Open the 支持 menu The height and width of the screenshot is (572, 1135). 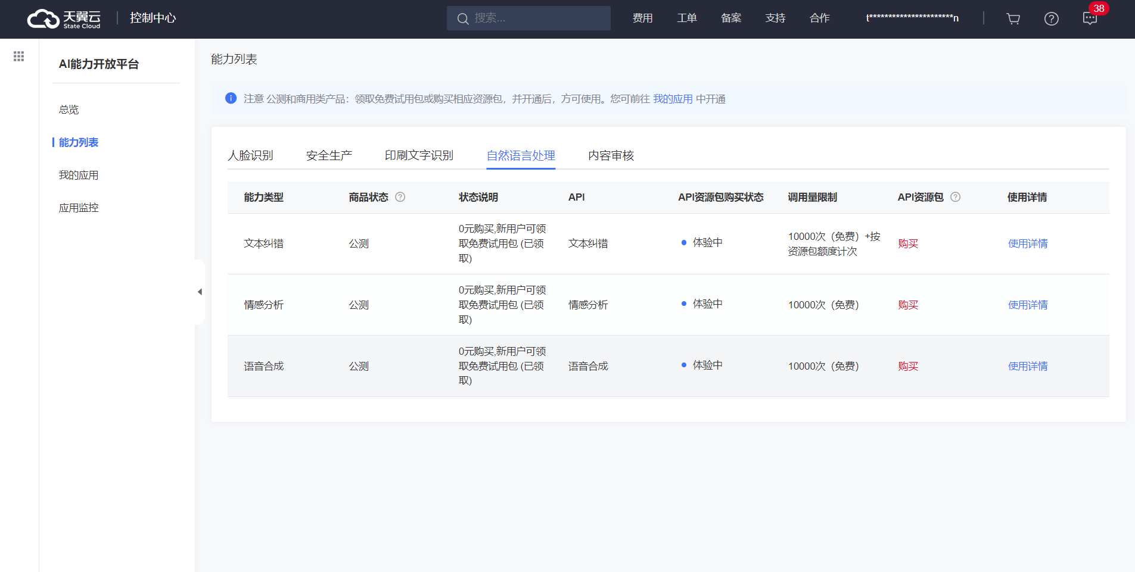pyautogui.click(x=775, y=18)
